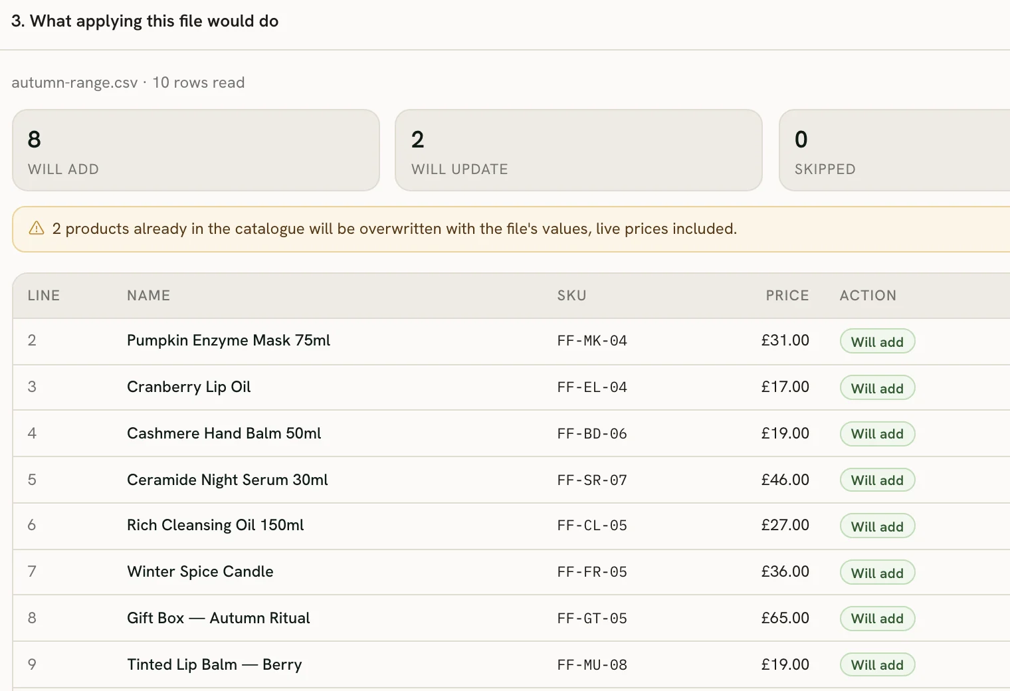Click SKU FF-SR-07
Viewport: 1010px width, 691px height.
pyautogui.click(x=592, y=480)
